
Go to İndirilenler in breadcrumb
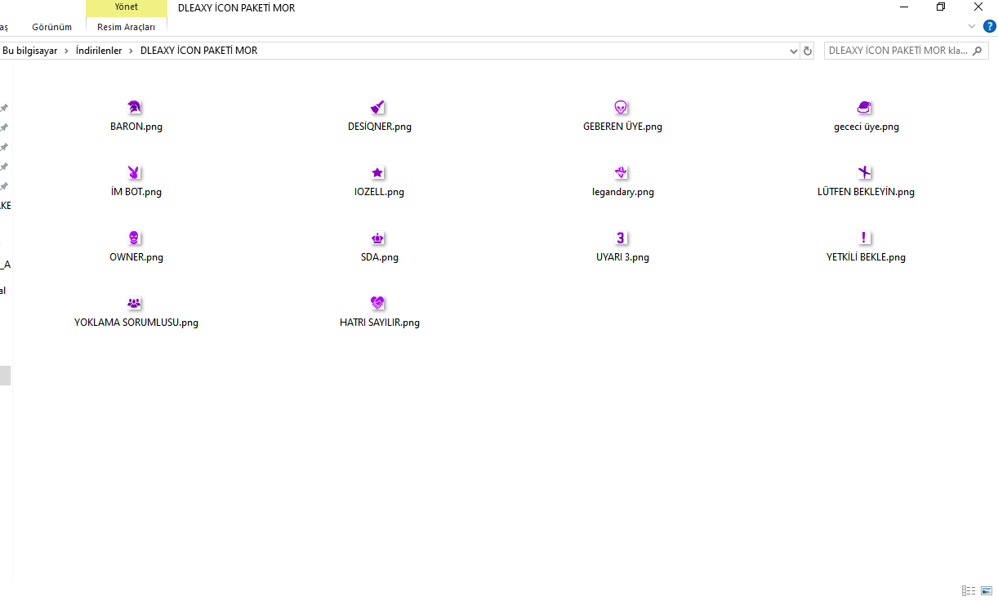point(99,51)
